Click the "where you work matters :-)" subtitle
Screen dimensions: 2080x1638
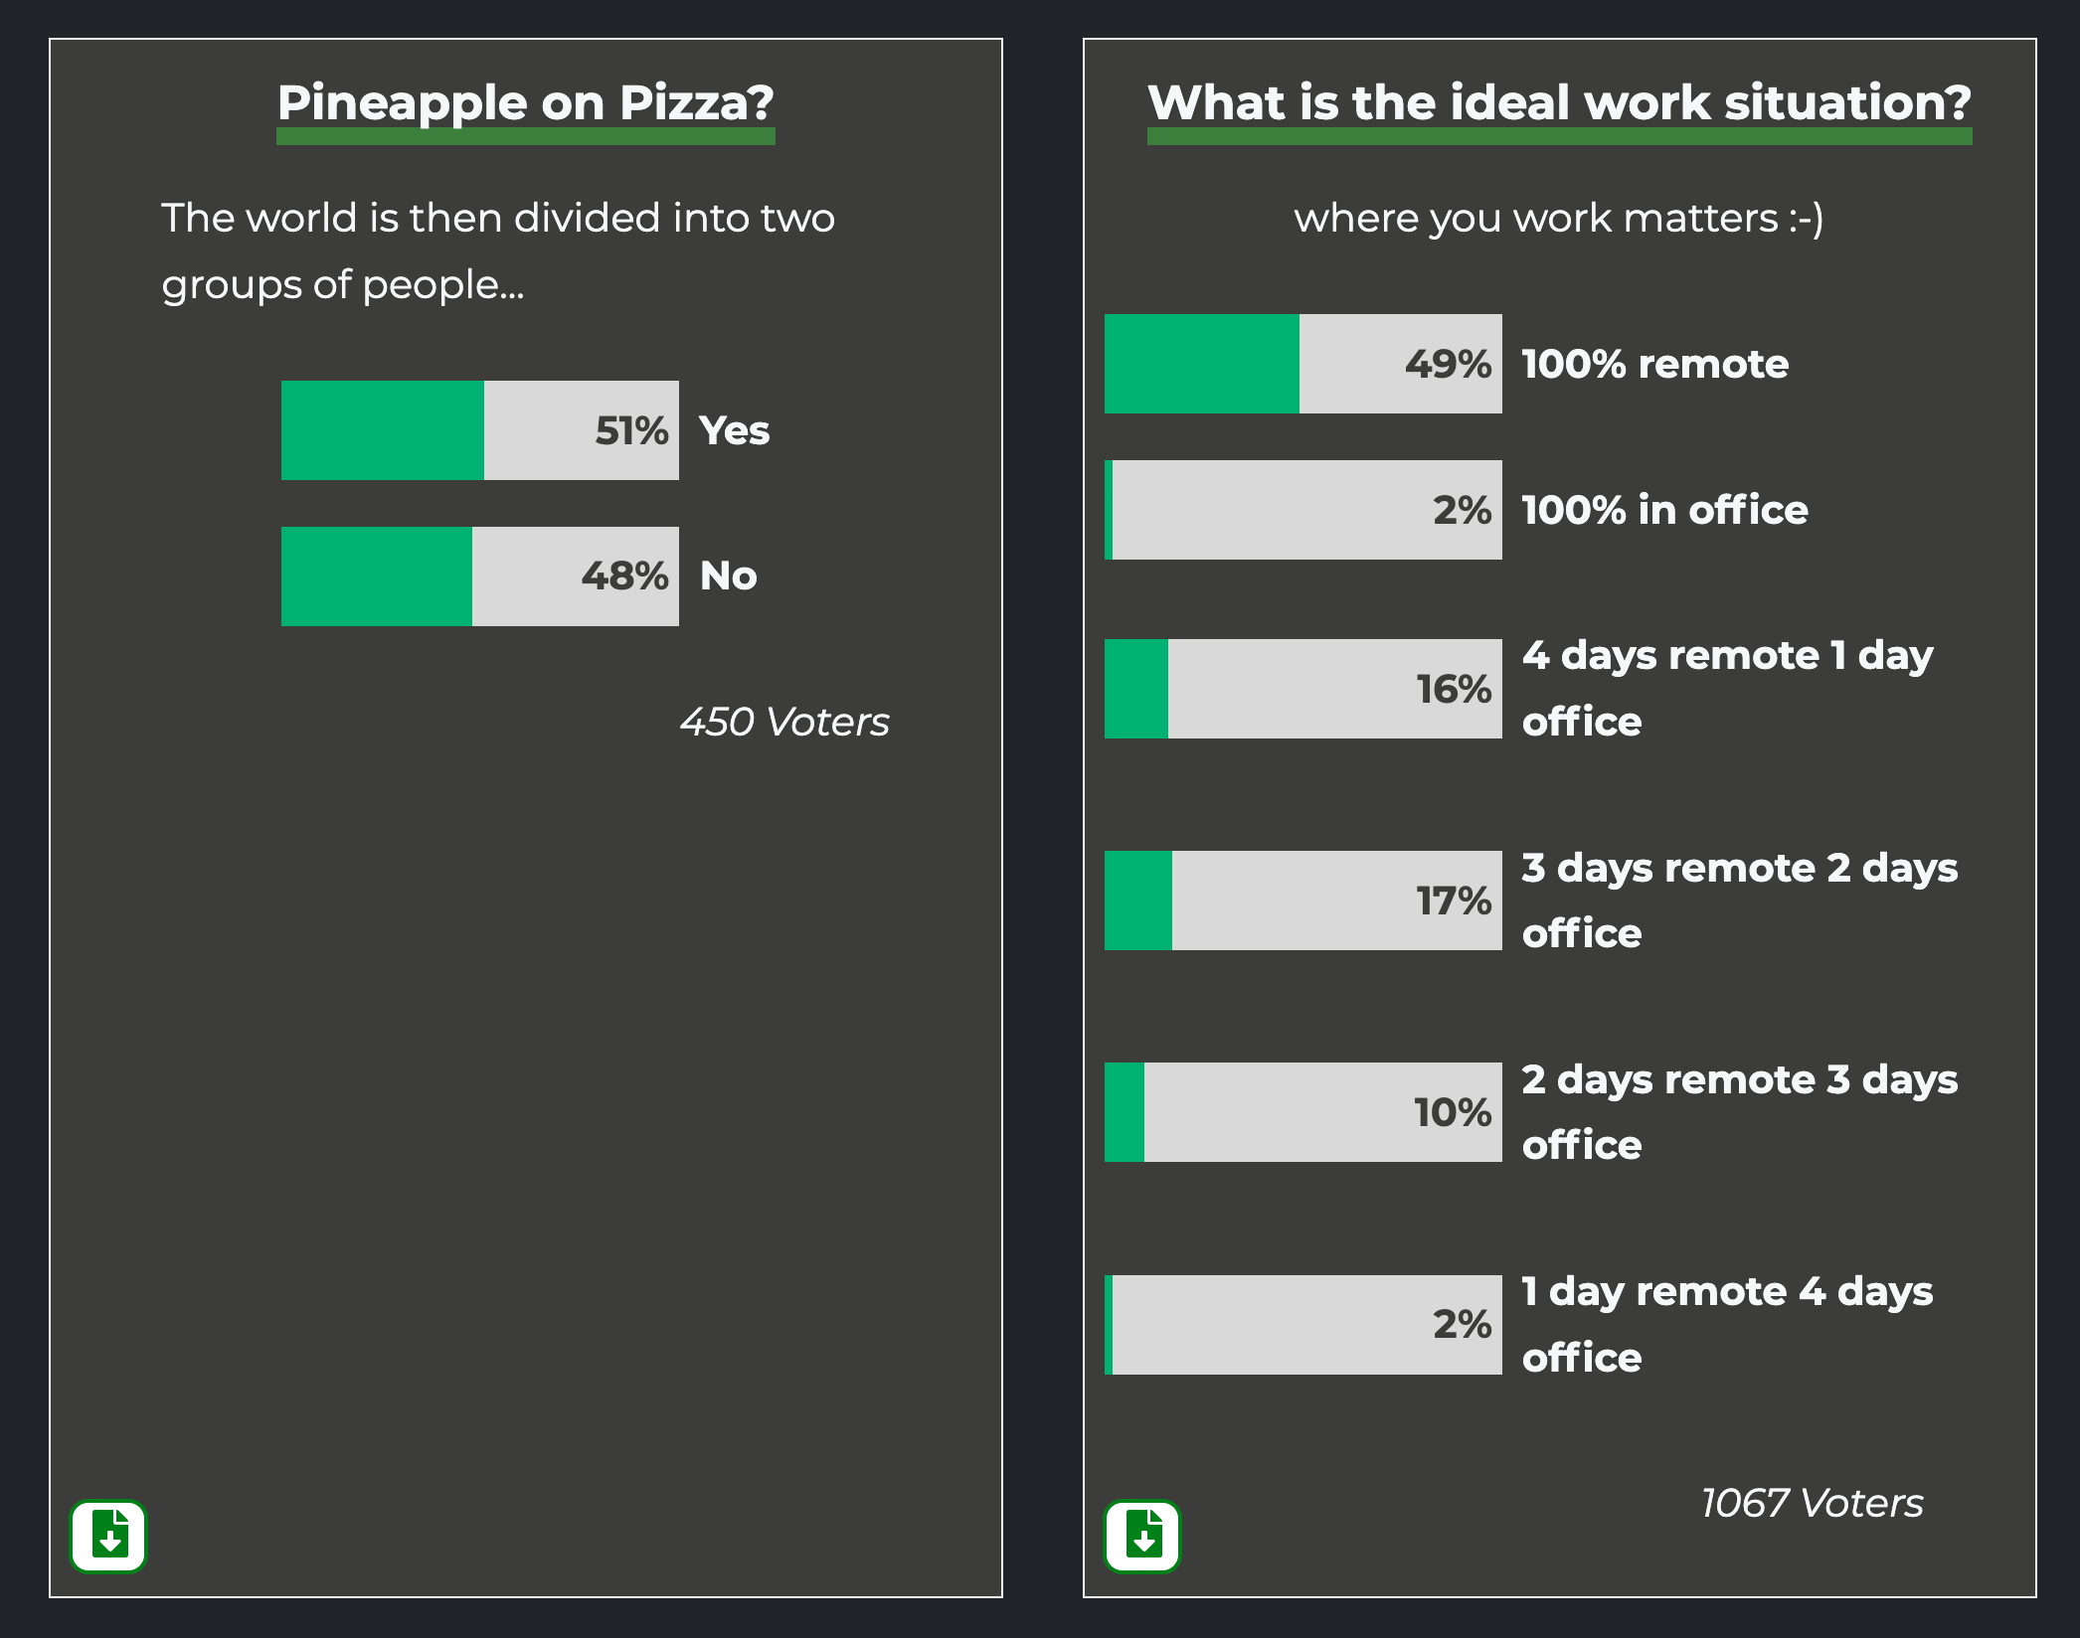pos(1559,218)
